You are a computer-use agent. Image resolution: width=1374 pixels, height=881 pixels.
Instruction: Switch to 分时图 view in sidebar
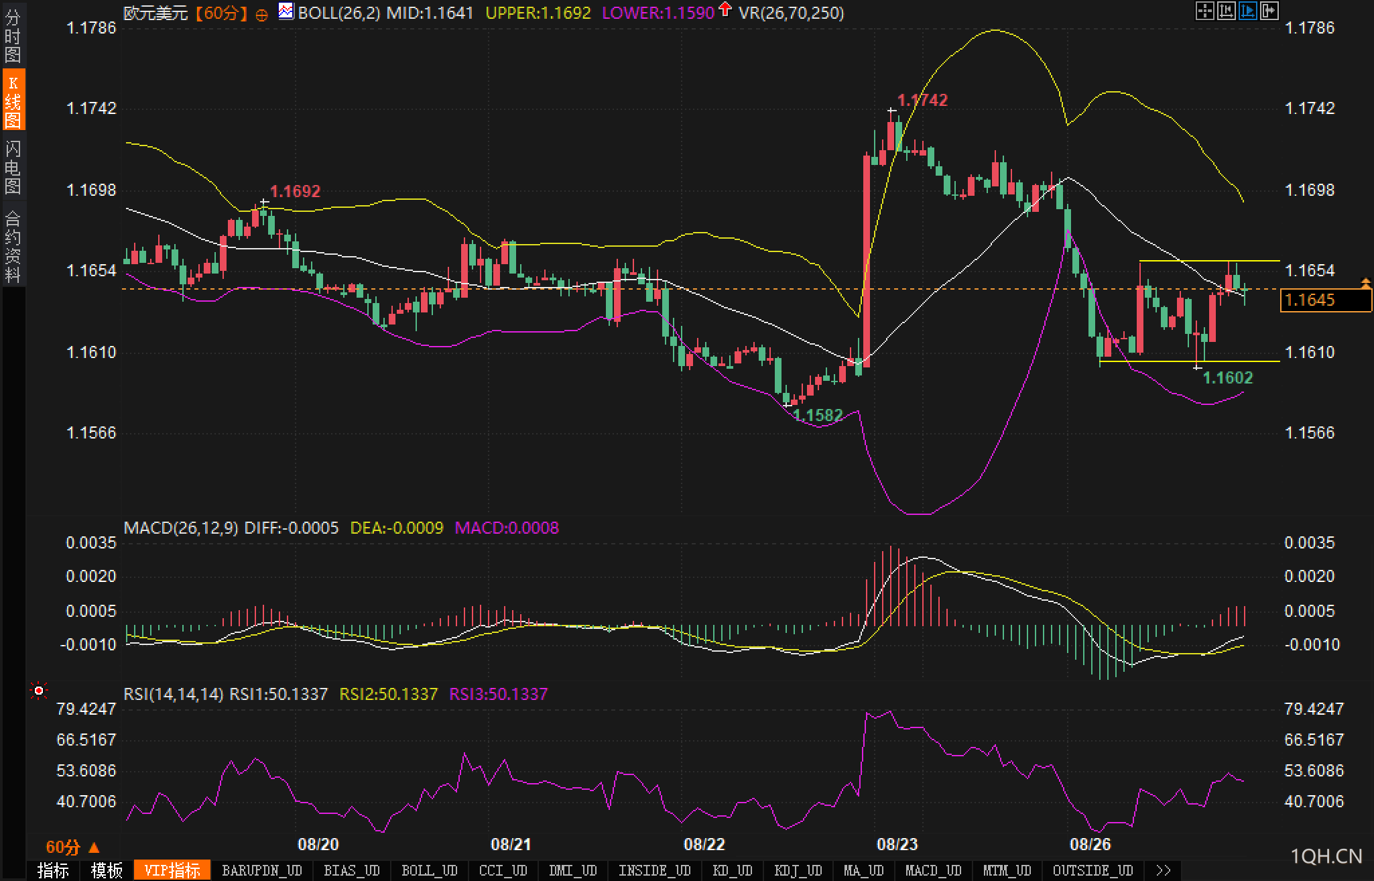point(13,36)
